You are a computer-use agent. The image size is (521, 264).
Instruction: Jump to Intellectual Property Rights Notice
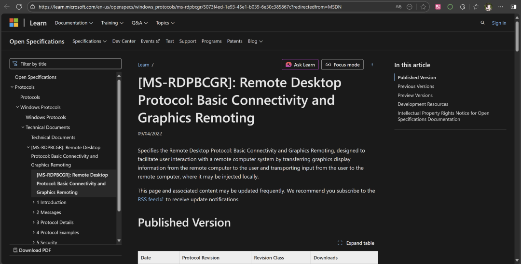(443, 116)
